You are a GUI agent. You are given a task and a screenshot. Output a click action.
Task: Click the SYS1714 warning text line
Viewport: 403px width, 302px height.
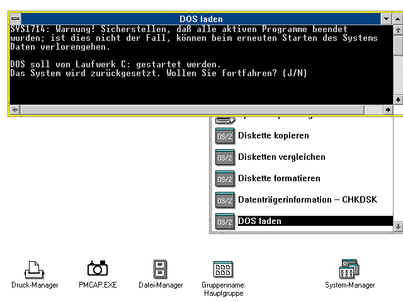(x=179, y=29)
